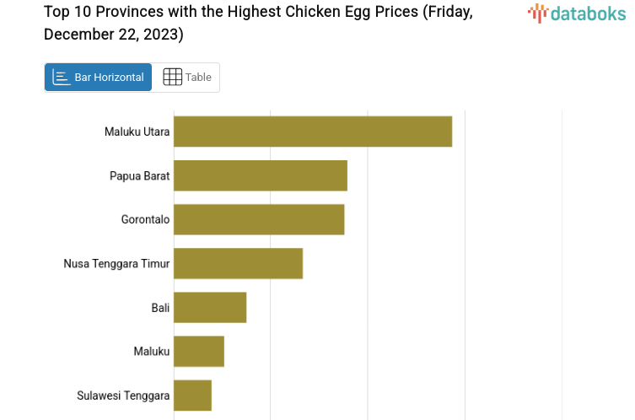
Task: Click the Sulawesi Tenggara axis label
Action: (123, 395)
